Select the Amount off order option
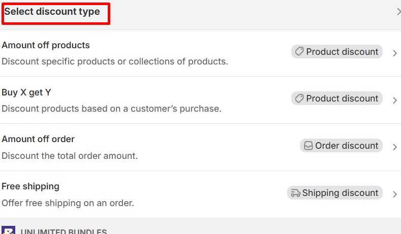This screenshot has height=234, width=401. click(x=38, y=139)
